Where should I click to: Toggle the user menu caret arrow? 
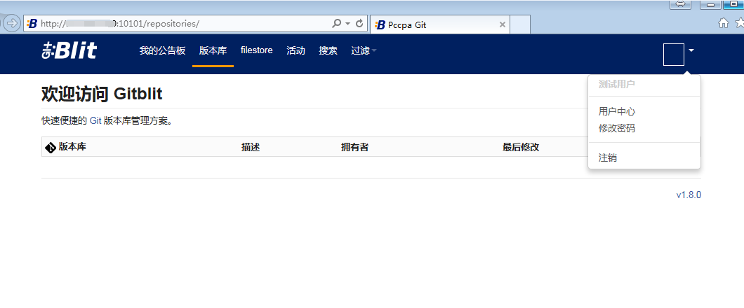pyautogui.click(x=691, y=50)
